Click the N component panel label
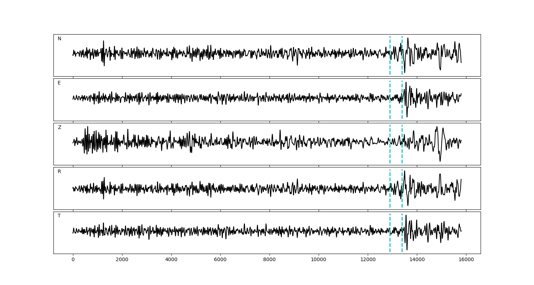Screen dimensions: 534x285 [59, 39]
